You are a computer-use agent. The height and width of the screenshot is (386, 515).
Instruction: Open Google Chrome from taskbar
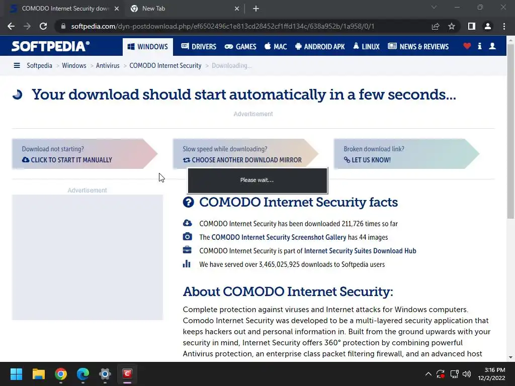tap(61, 374)
